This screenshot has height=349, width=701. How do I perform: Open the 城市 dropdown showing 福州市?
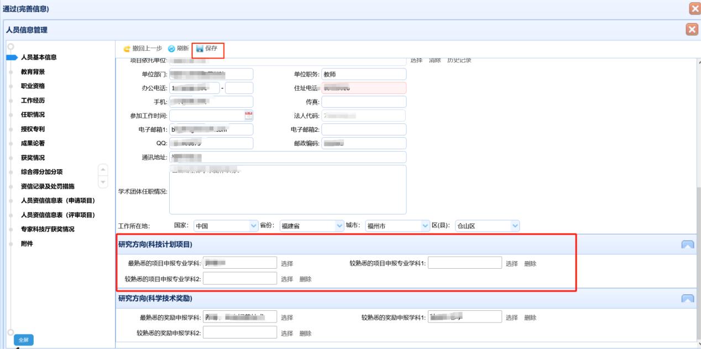pyautogui.click(x=397, y=226)
